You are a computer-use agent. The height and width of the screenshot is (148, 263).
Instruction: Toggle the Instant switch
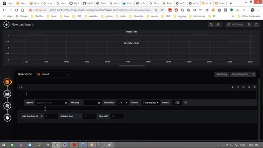click(x=177, y=103)
